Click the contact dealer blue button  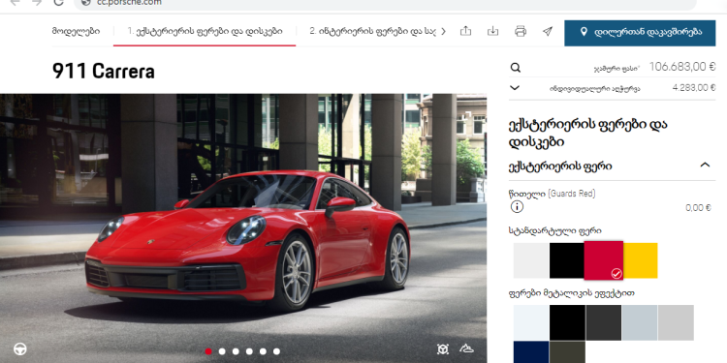(x=640, y=33)
